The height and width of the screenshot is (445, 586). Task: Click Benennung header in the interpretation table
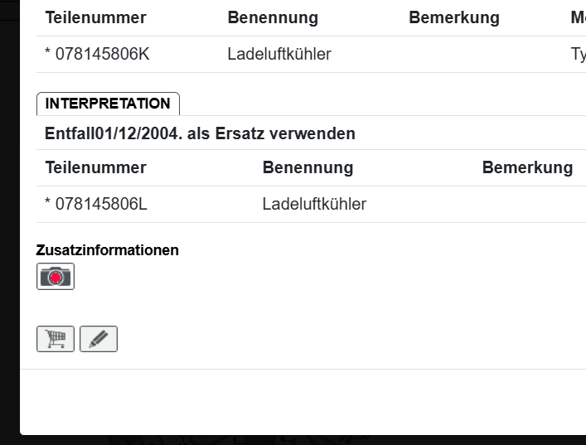point(308,167)
